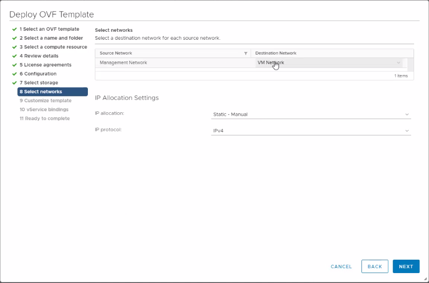Click checkmark beside Select a compute resource
The width and height of the screenshot is (429, 283).
point(14,47)
